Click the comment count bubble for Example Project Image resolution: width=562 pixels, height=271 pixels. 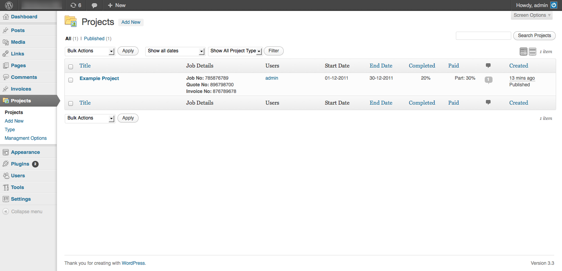(488, 80)
